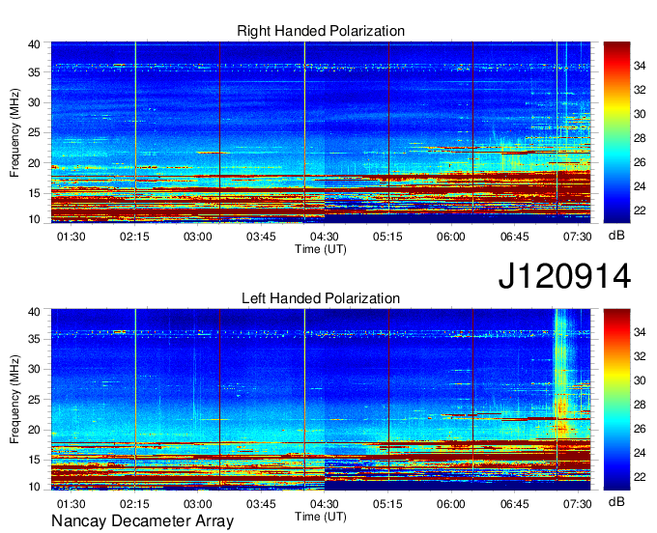Click the '26' value on the top colorbar
This screenshot has height=533, width=657.
pyautogui.click(x=640, y=162)
